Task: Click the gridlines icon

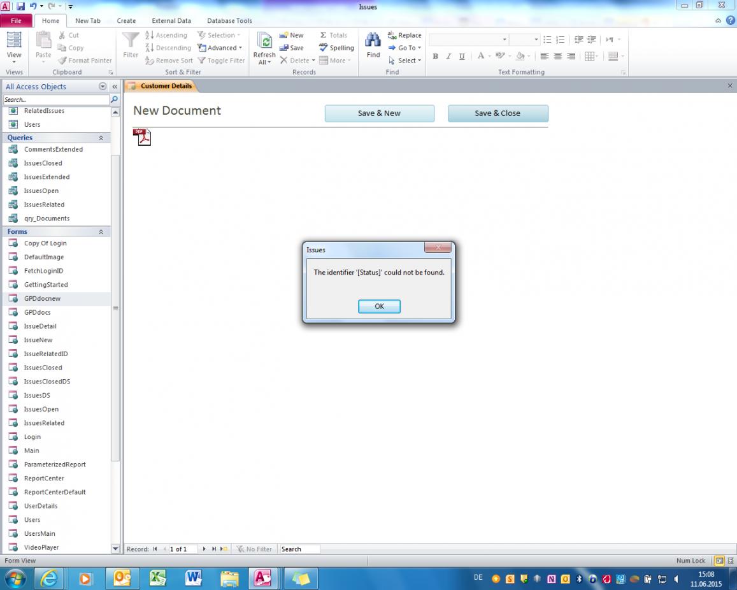Action: click(589, 57)
